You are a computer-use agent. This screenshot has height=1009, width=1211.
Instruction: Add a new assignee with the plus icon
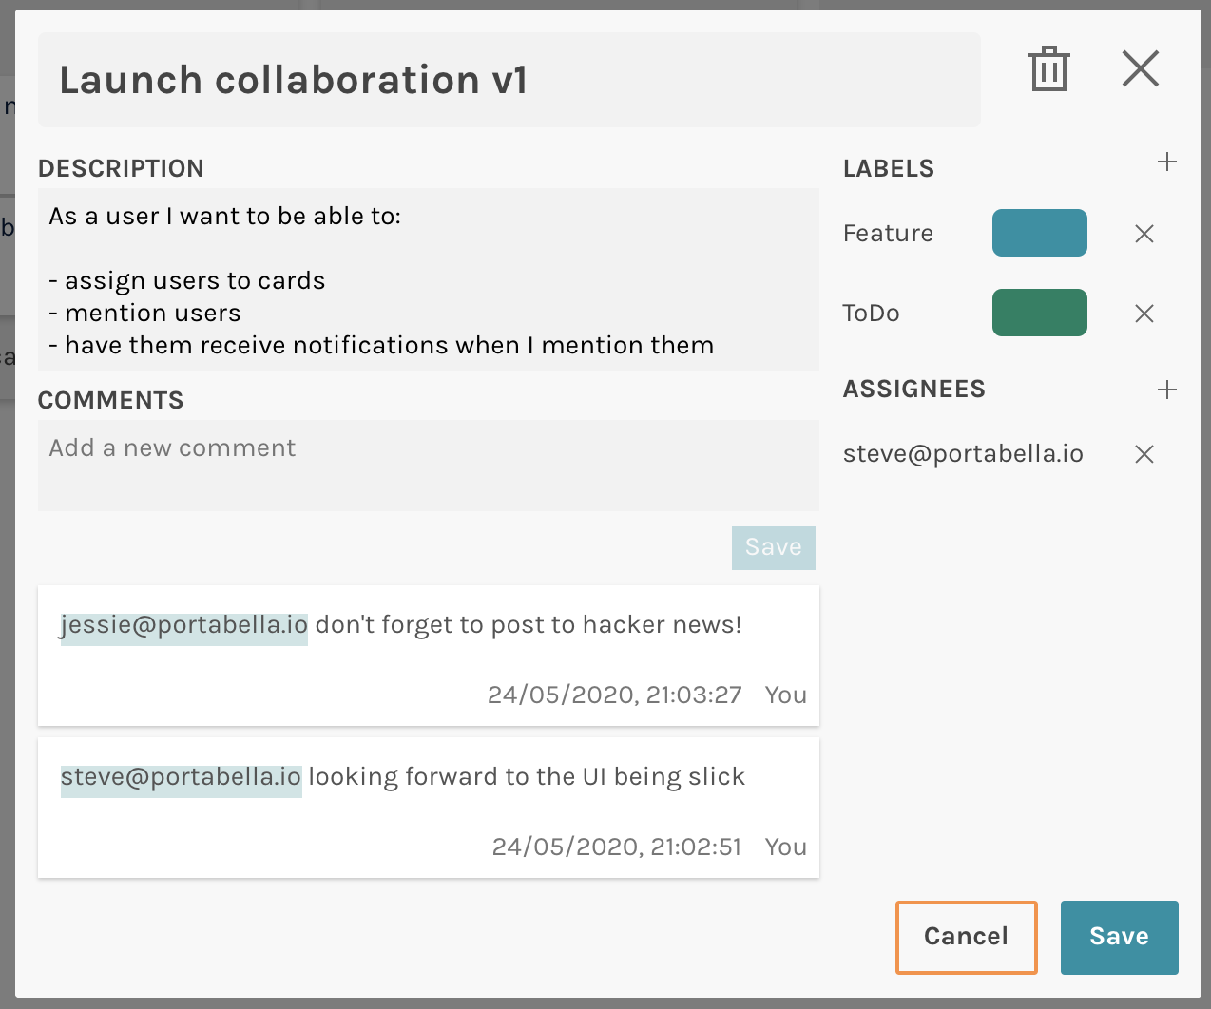(x=1167, y=390)
